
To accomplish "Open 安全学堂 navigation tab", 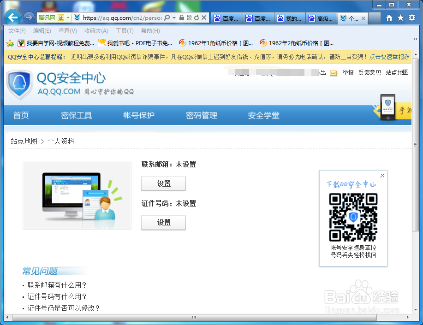I will click(263, 115).
